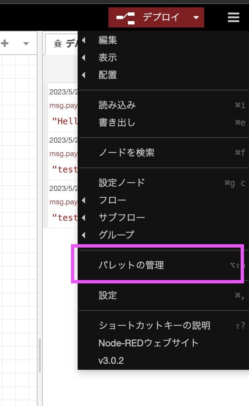Toggle the hamburger main menu icon
Viewport: 249px width, 406px height.
click(234, 17)
